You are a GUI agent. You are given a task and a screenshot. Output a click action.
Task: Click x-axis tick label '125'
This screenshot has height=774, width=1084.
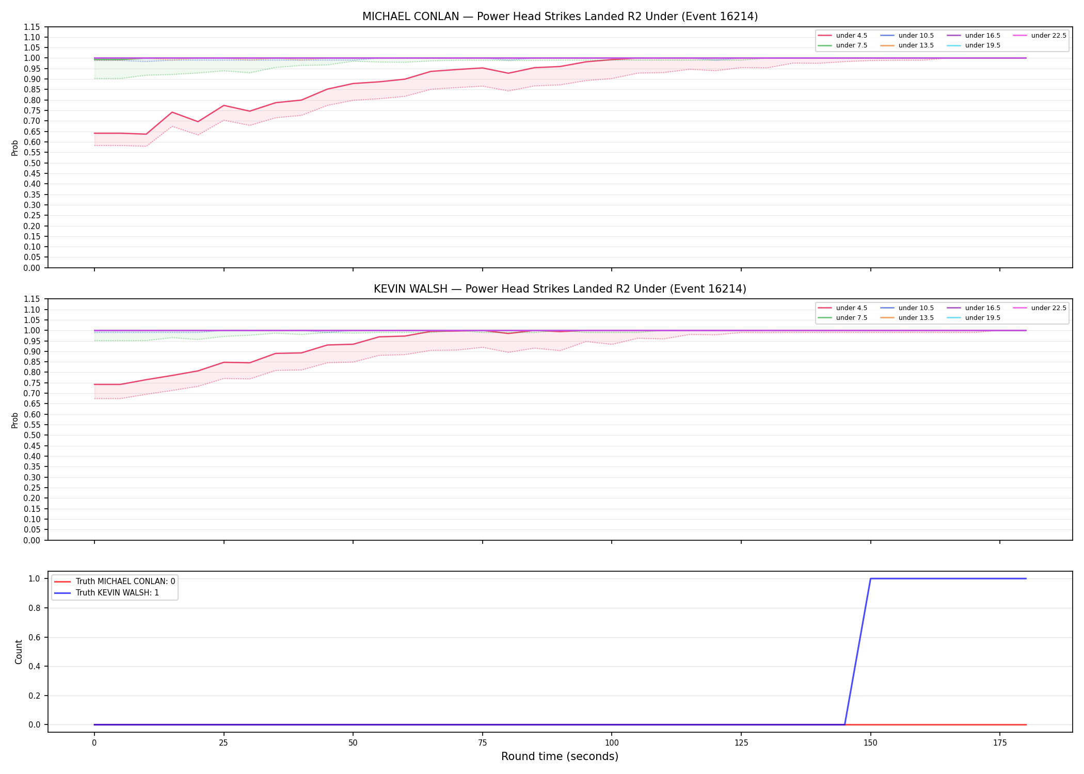pyautogui.click(x=741, y=744)
